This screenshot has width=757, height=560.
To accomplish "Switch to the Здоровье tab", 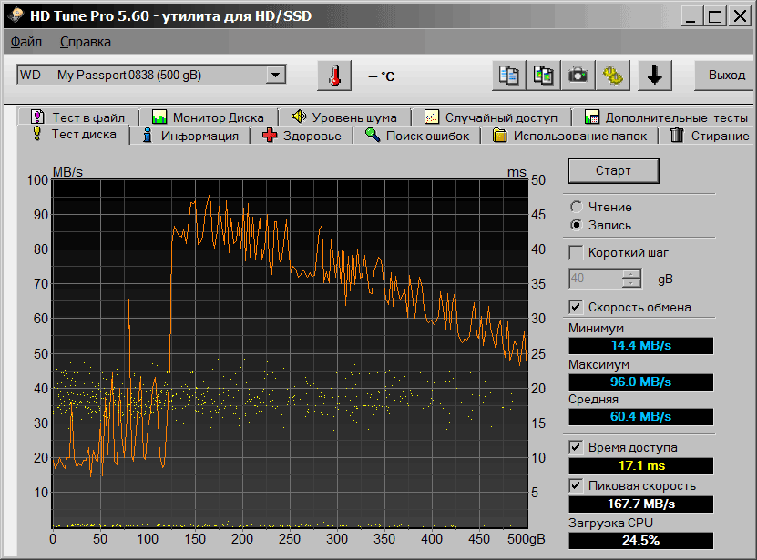I will coord(302,136).
